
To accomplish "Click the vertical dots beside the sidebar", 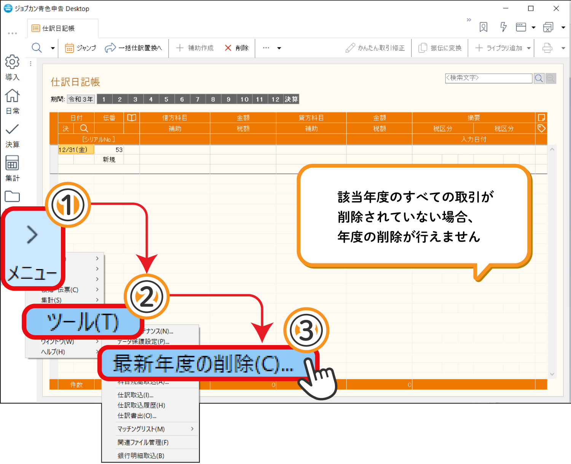I will pyautogui.click(x=30, y=63).
